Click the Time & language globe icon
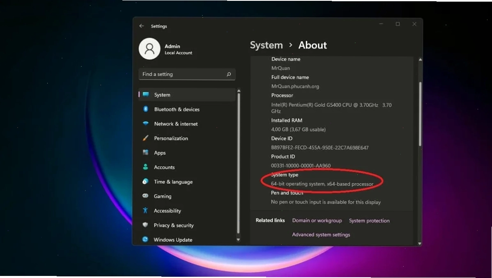This screenshot has height=278, width=492. point(145,182)
